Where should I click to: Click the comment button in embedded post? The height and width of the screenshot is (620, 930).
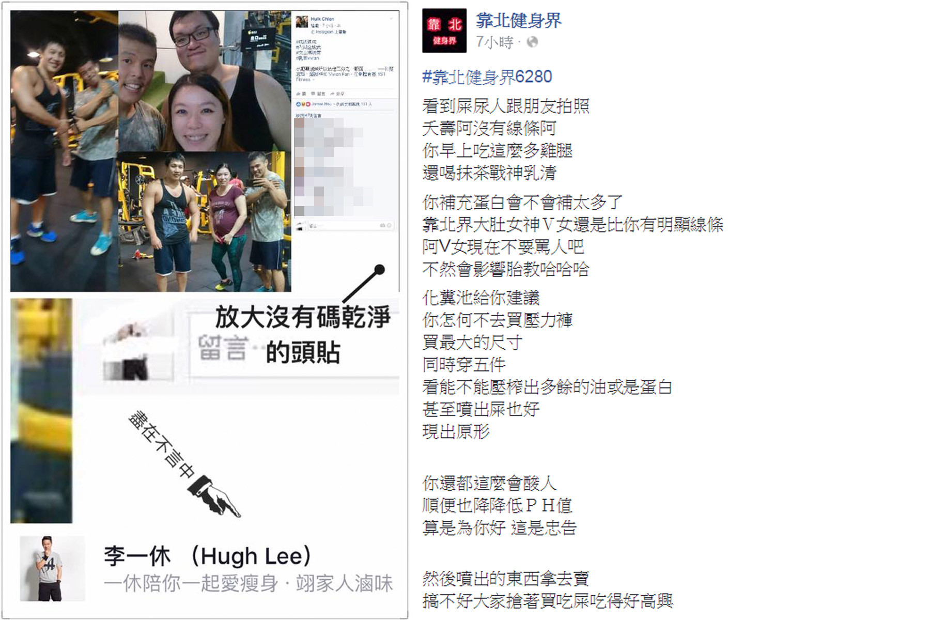point(318,94)
